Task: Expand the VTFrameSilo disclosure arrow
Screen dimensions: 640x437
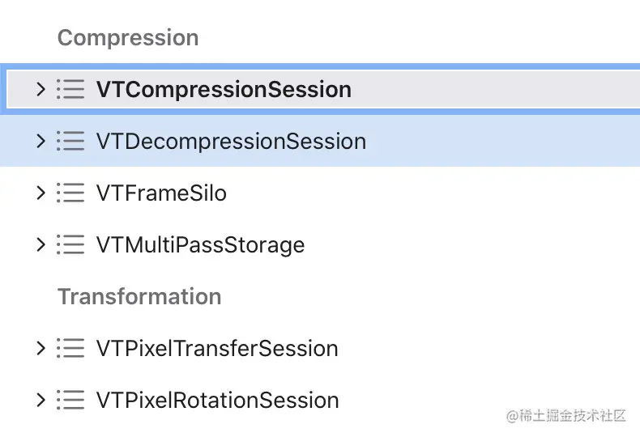Action: (41, 193)
